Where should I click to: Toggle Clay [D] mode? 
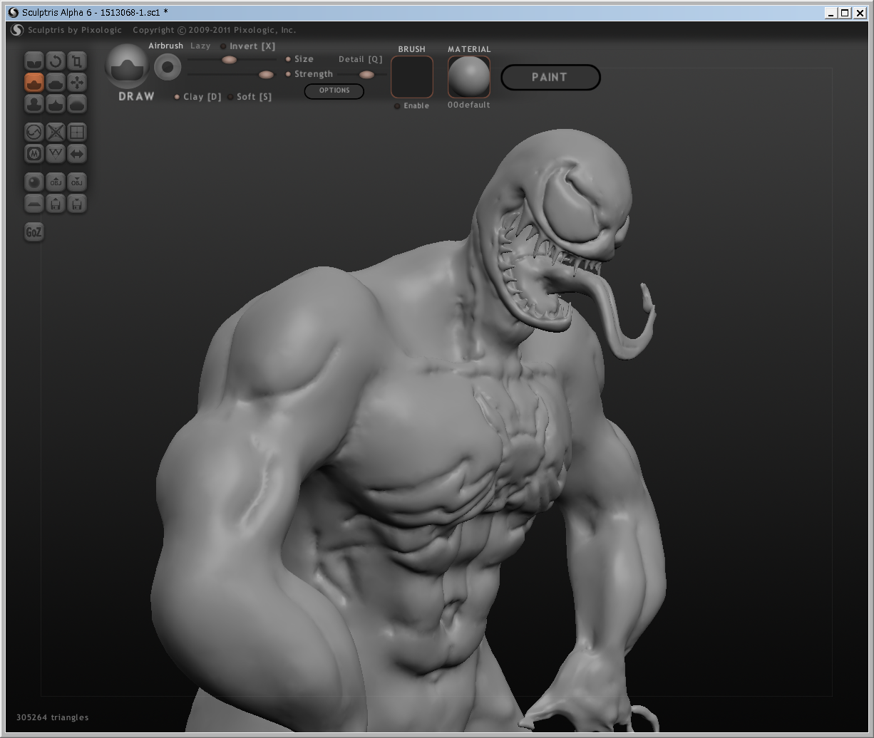[x=198, y=97]
